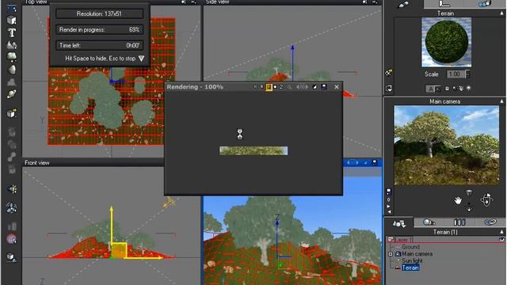Open the Materials tab in world browser
Screen dimensions: 507x285
pos(429,222)
